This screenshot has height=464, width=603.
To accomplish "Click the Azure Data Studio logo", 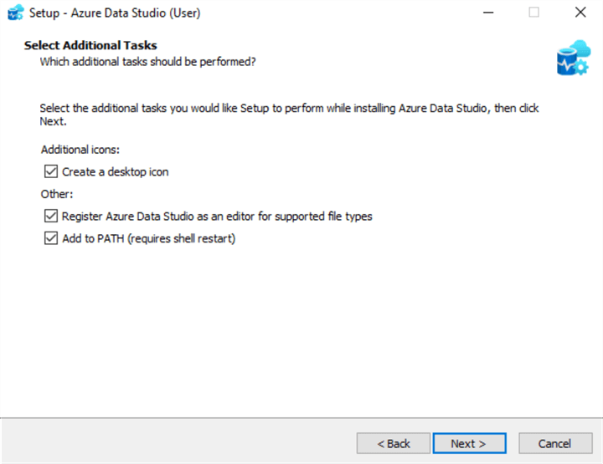I will 573,56.
